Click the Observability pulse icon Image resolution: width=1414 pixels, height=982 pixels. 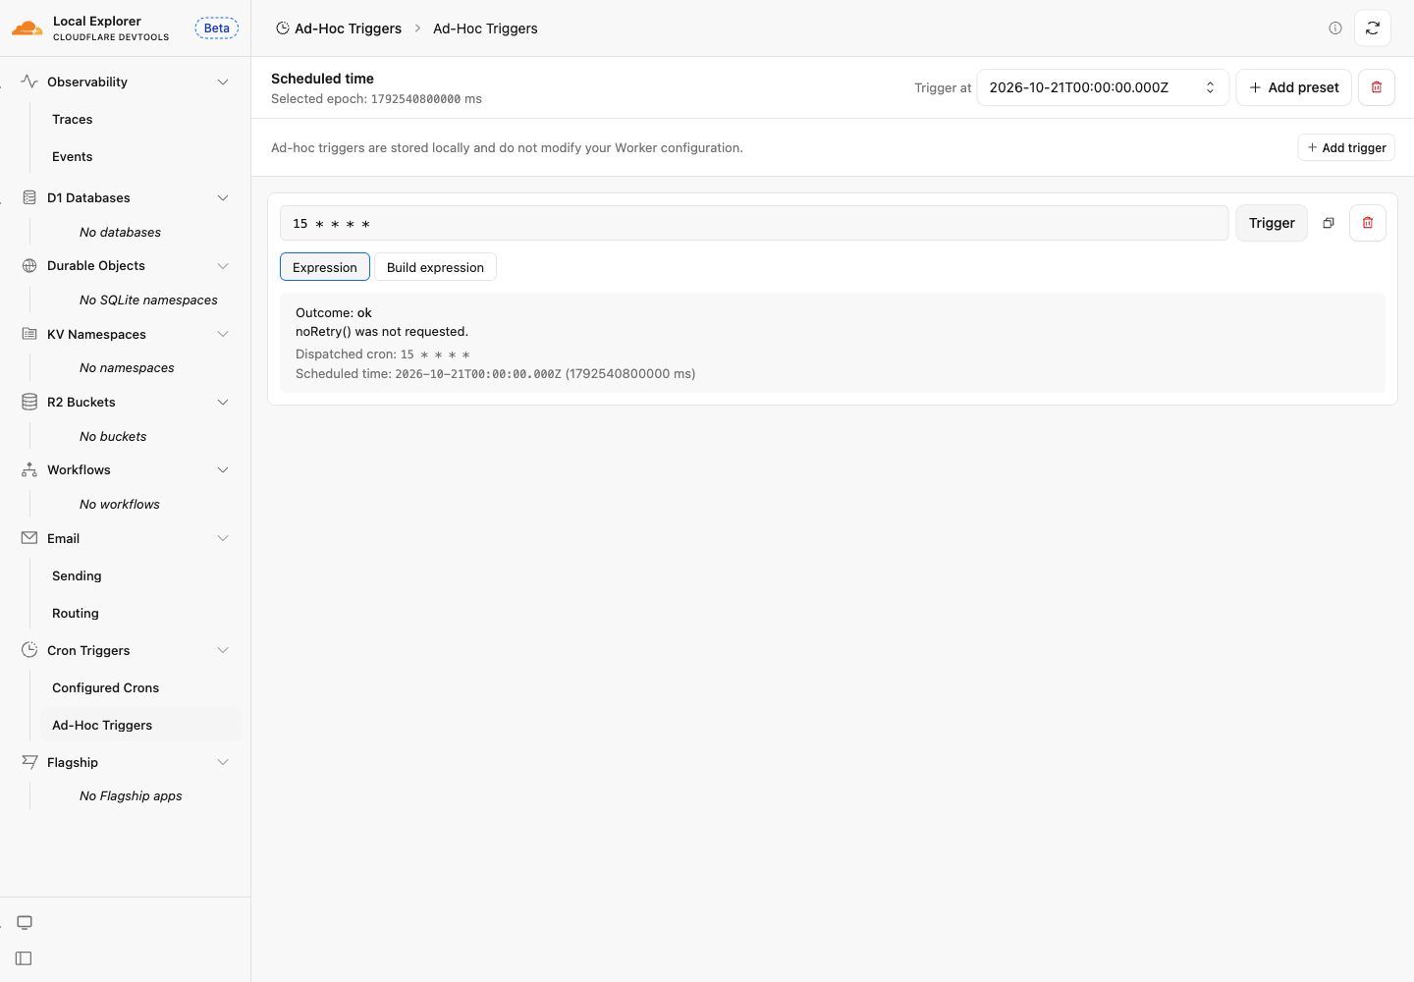tap(29, 82)
